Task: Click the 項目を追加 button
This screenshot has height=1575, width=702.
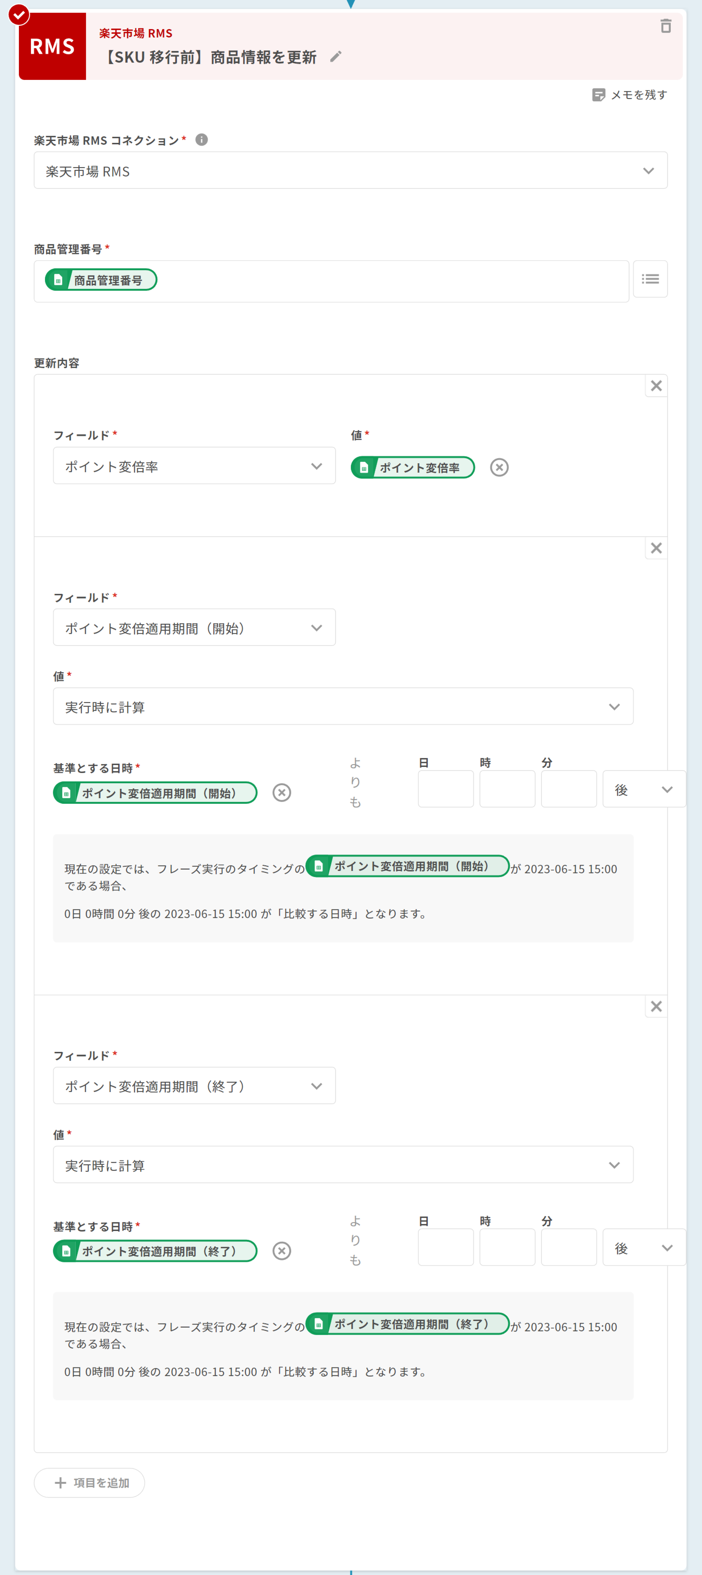Action: pos(89,1483)
